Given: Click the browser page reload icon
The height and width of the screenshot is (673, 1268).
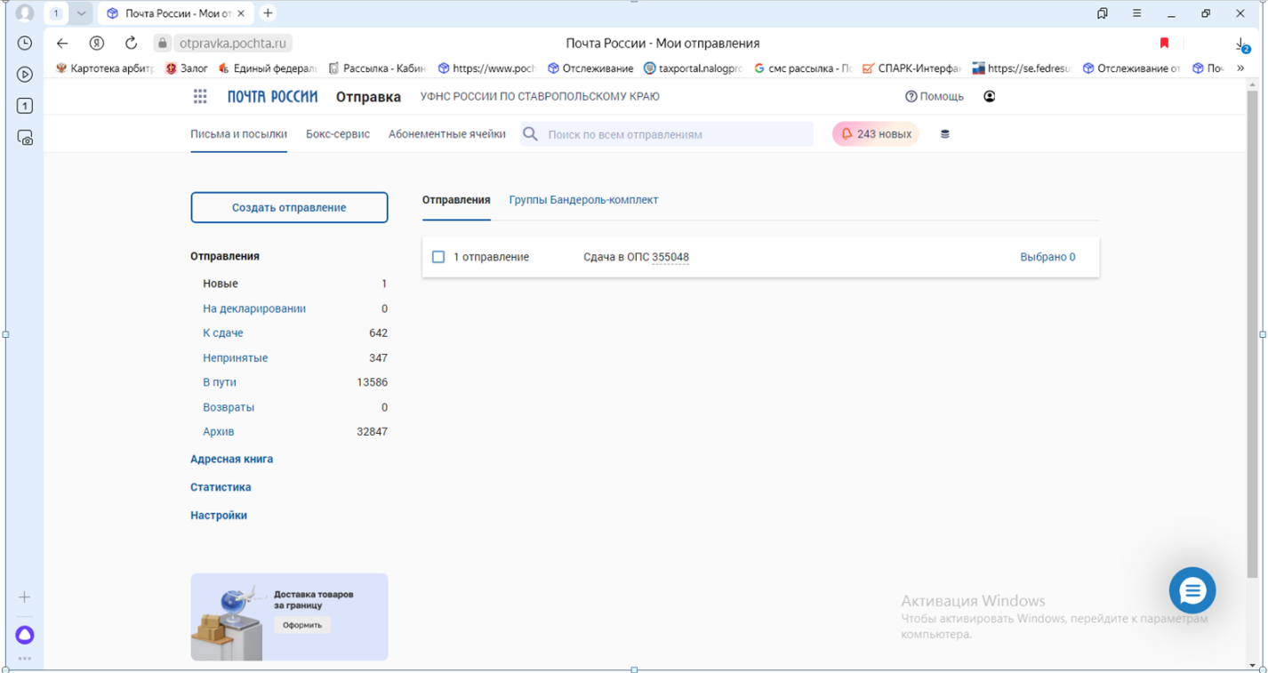Looking at the screenshot, I should coord(131,43).
